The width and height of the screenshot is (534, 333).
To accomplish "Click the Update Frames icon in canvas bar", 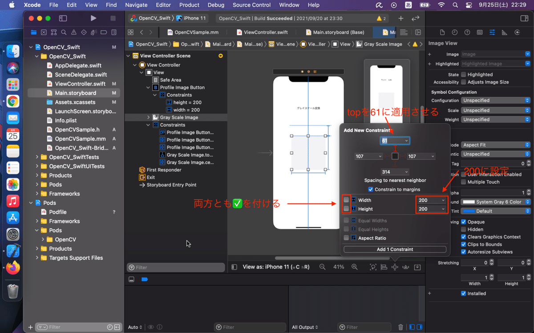I will 373,267.
